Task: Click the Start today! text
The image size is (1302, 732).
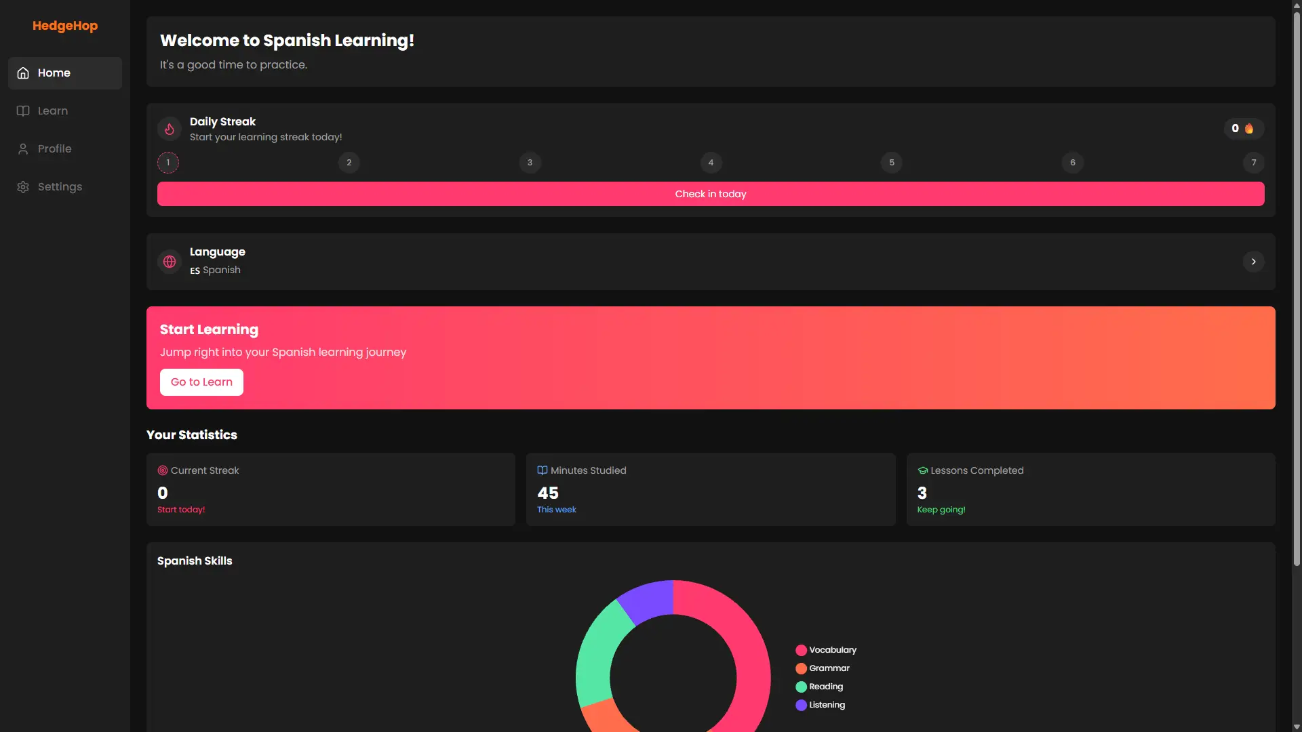Action: (181, 510)
